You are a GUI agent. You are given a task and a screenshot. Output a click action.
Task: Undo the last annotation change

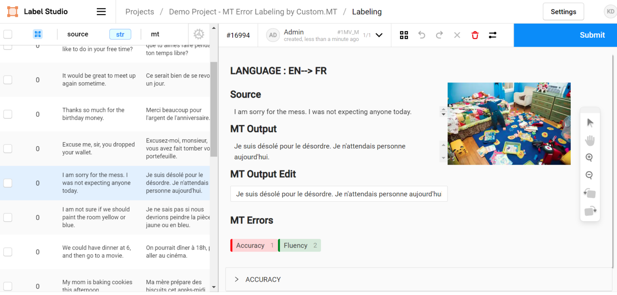click(421, 35)
